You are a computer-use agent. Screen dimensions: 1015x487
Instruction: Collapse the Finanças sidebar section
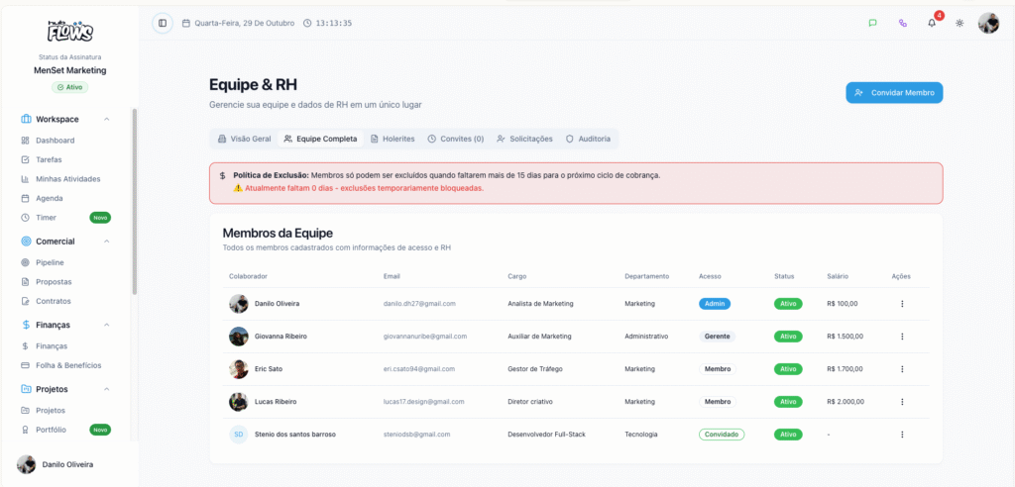107,325
